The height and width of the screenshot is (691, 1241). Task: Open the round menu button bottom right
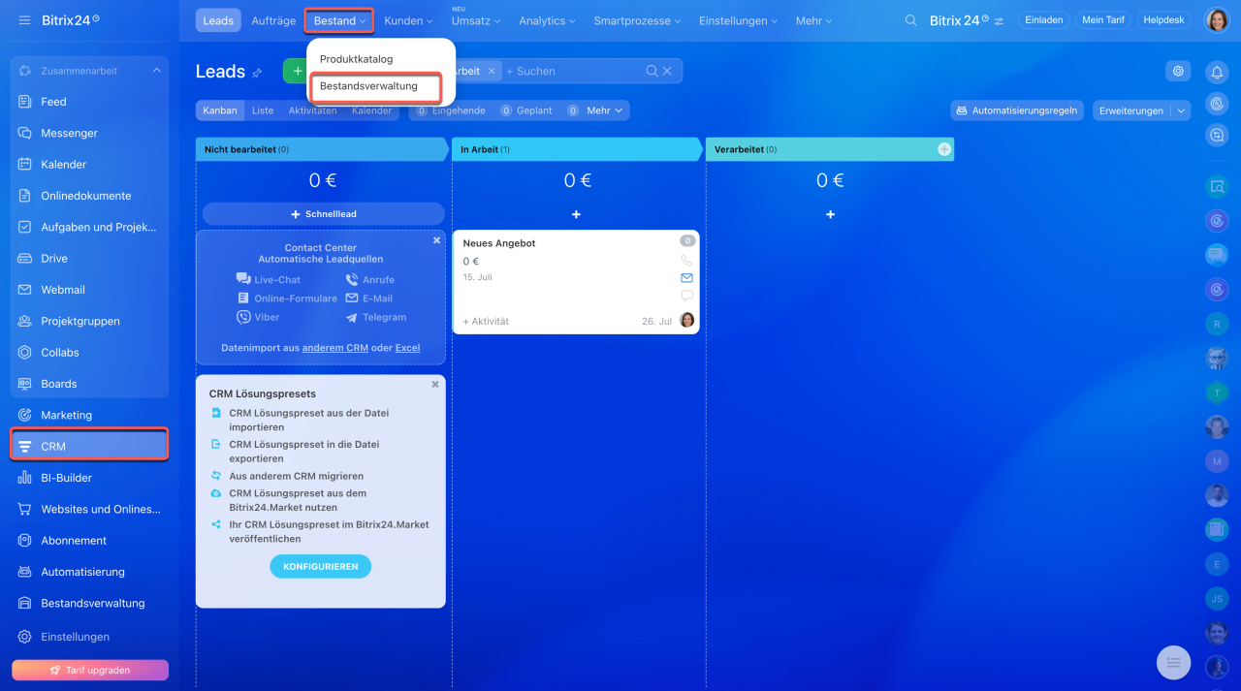click(1173, 662)
